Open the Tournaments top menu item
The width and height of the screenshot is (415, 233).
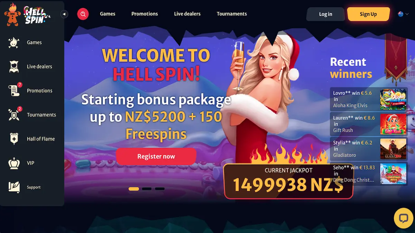232,14
